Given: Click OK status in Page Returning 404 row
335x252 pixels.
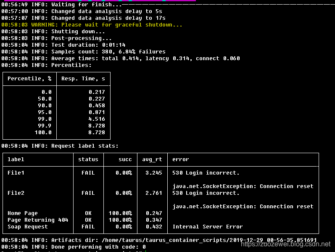Looking at the screenshot, I should [x=88, y=220].
